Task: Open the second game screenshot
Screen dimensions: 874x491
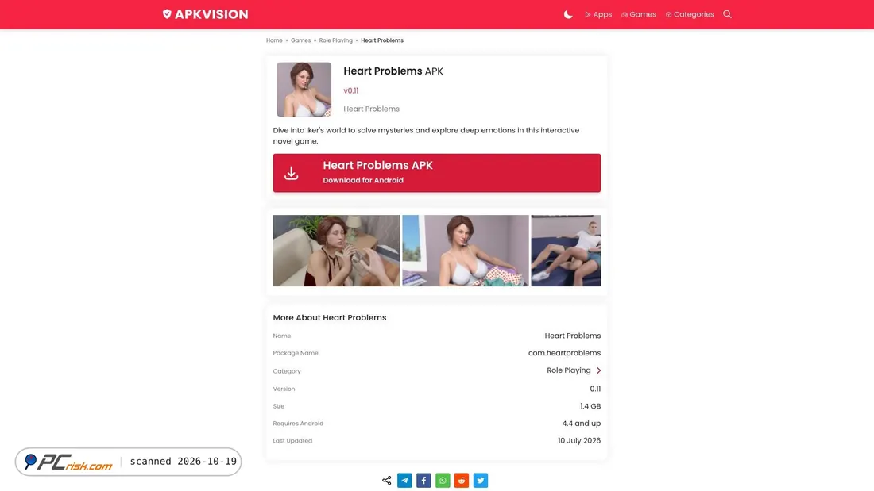Action: coord(466,251)
